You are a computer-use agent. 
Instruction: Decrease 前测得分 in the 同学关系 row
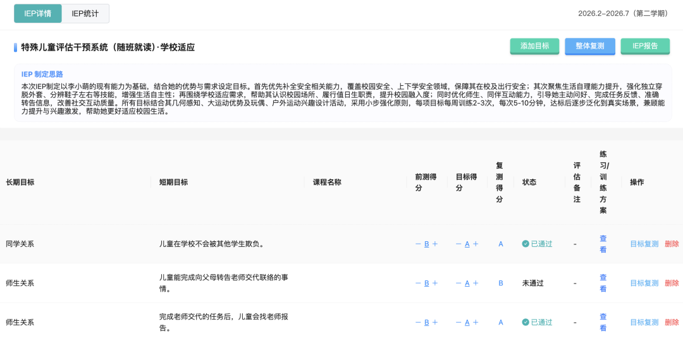click(x=418, y=244)
